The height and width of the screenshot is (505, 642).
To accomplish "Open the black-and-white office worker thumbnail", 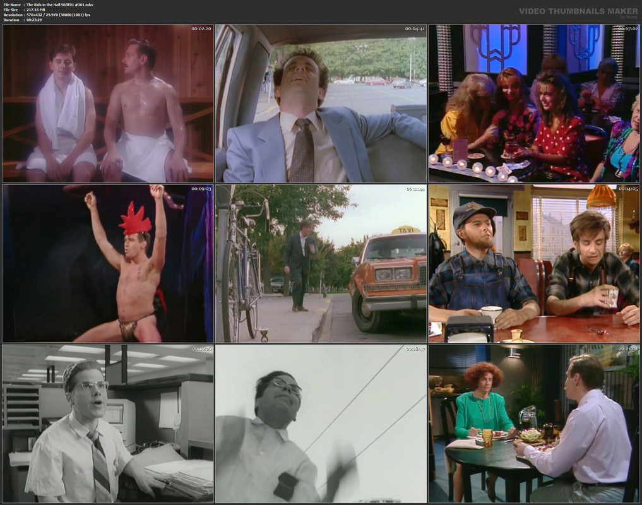I will [x=108, y=424].
